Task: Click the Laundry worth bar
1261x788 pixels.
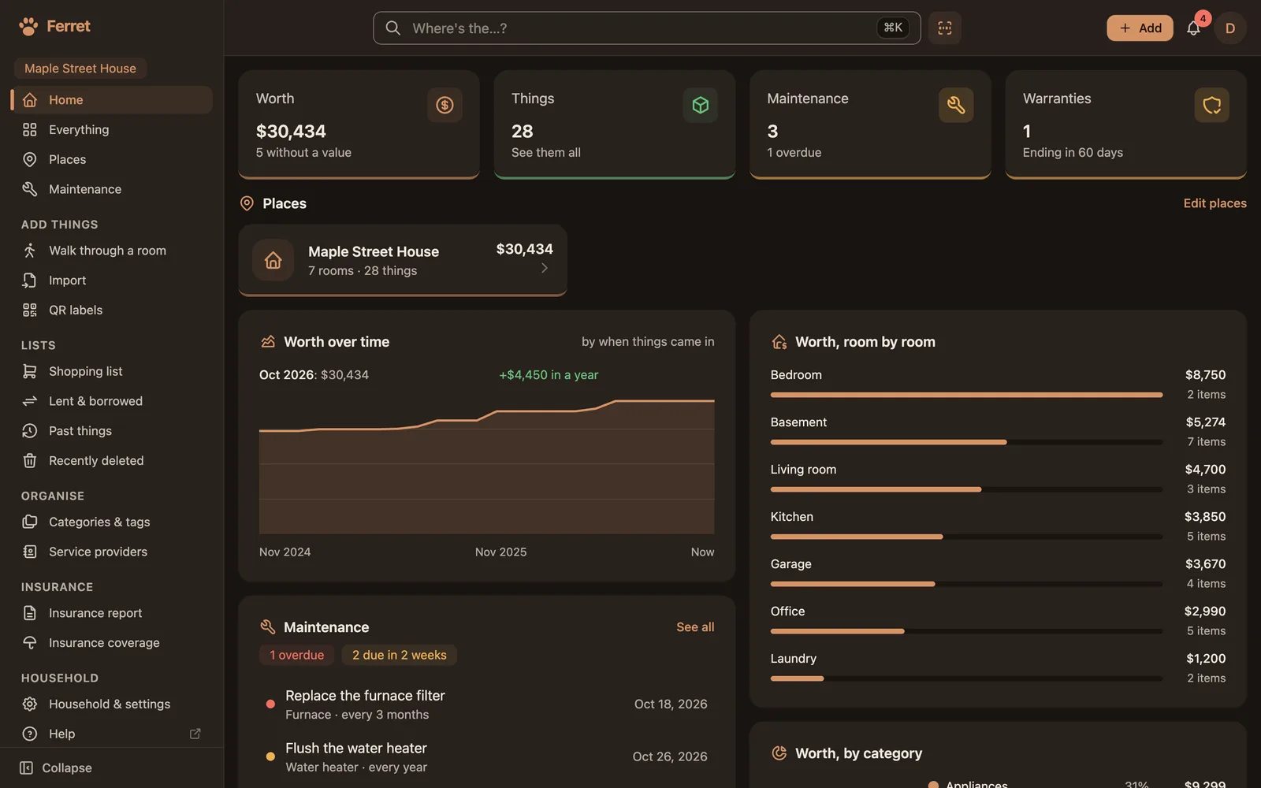Action: tap(966, 678)
